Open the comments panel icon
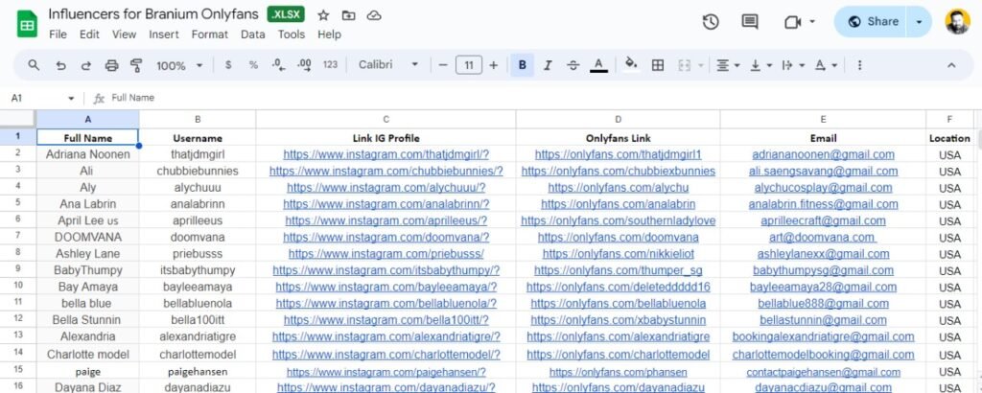The image size is (982, 393). (x=750, y=21)
